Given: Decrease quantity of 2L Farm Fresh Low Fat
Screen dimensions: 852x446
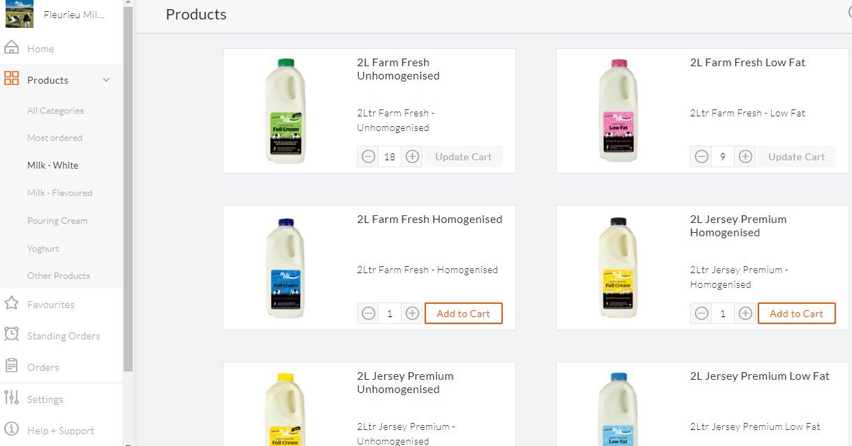Looking at the screenshot, I should [702, 157].
